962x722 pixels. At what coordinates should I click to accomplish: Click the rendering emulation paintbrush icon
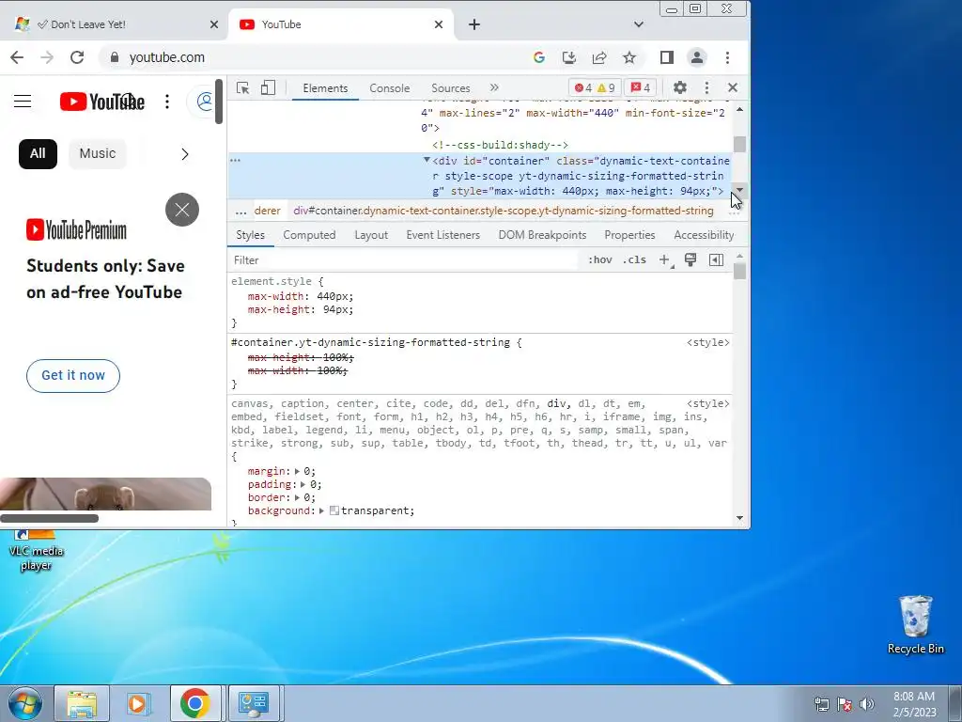(690, 259)
